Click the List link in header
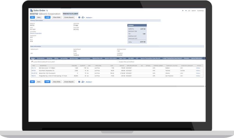 [x=189, y=11]
